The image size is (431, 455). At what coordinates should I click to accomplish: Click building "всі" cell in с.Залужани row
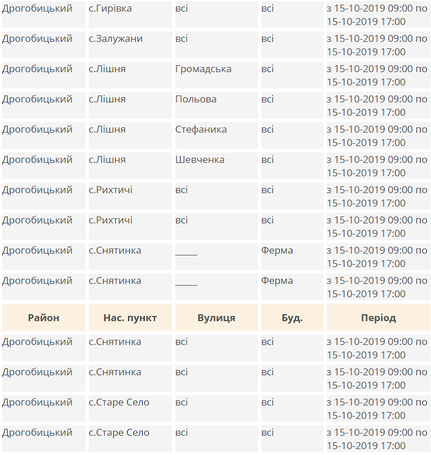click(267, 39)
